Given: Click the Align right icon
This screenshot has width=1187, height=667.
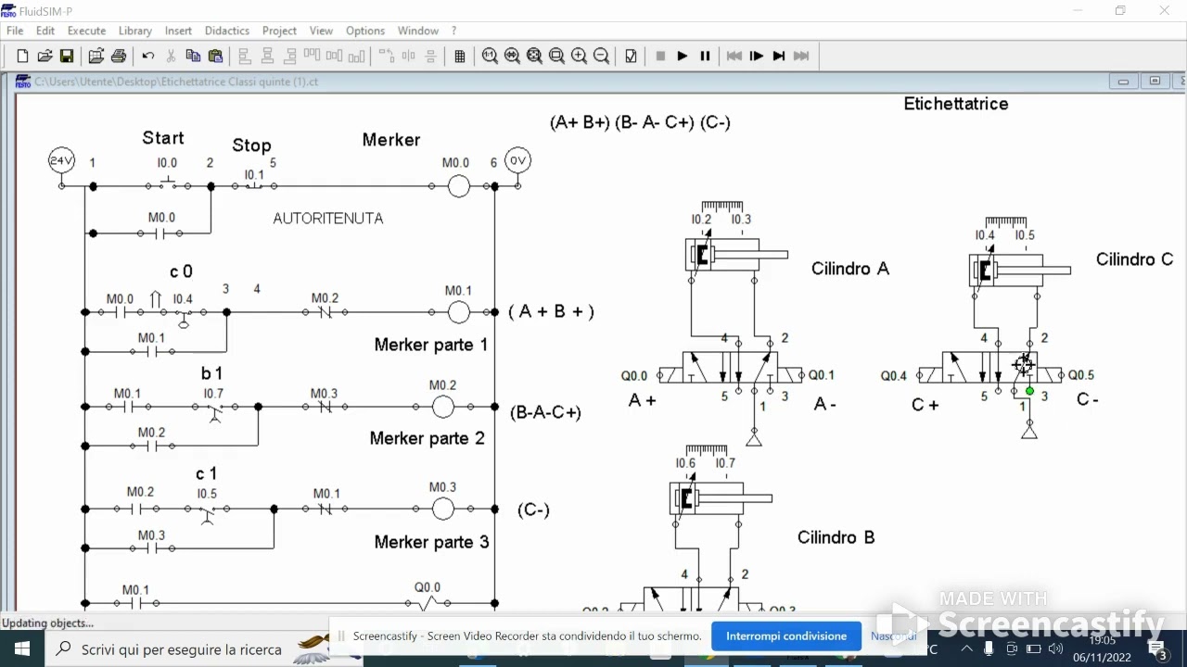Looking at the screenshot, I should tap(289, 57).
